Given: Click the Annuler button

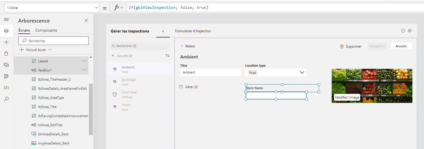Looking at the screenshot, I should click(x=401, y=46).
